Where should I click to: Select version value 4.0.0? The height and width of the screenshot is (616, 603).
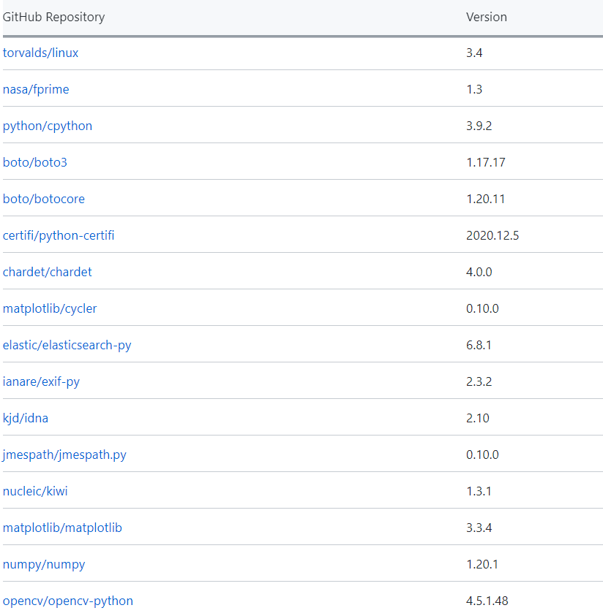tap(479, 272)
